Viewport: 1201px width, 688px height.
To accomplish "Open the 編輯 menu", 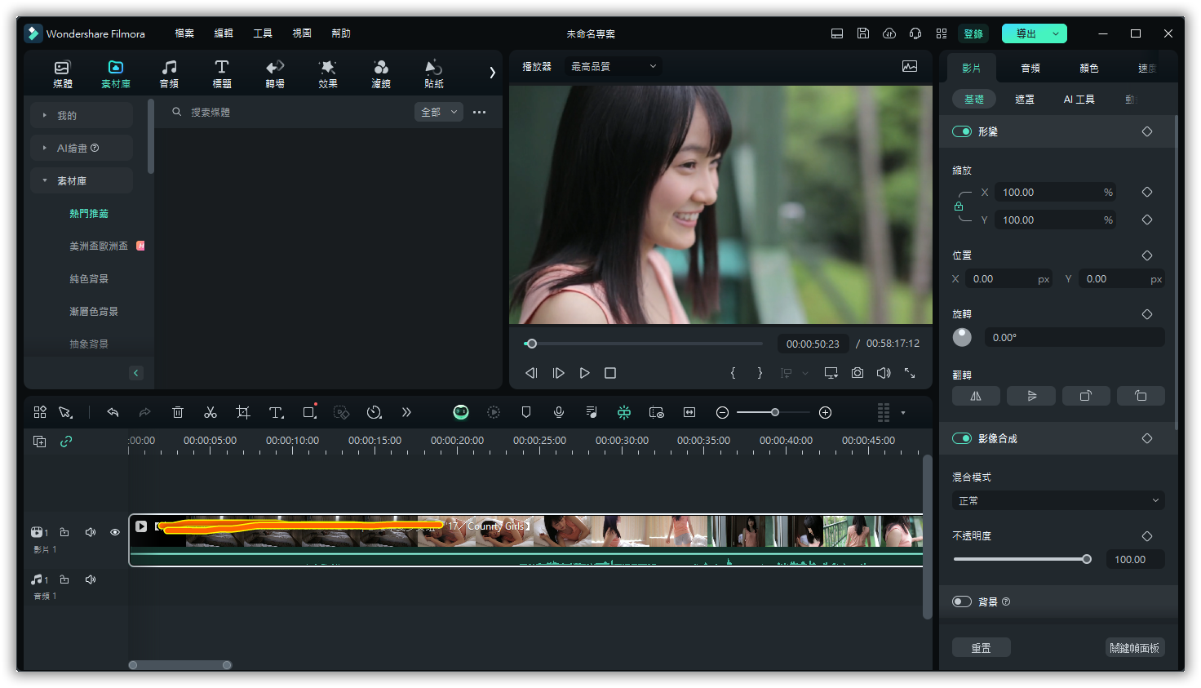I will [x=224, y=33].
